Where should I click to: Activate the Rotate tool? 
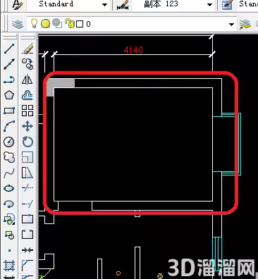[x=27, y=142]
